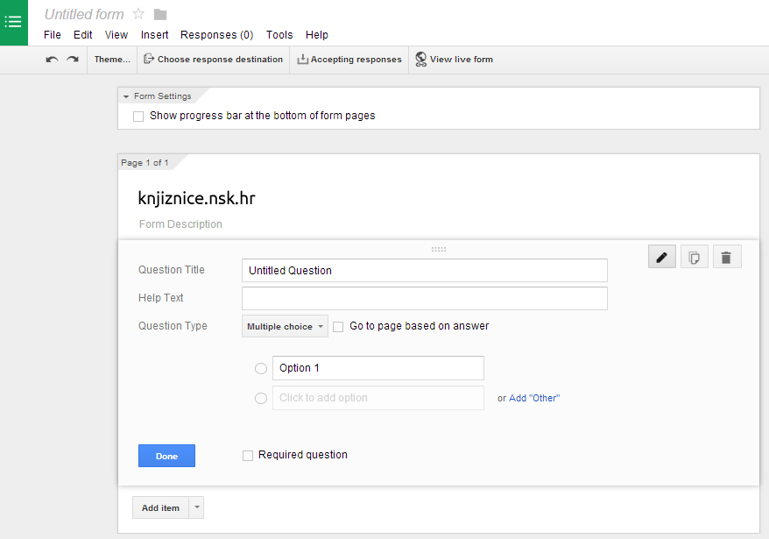Star the Untitled form
Image resolution: width=769 pixels, height=539 pixels.
[x=138, y=14]
